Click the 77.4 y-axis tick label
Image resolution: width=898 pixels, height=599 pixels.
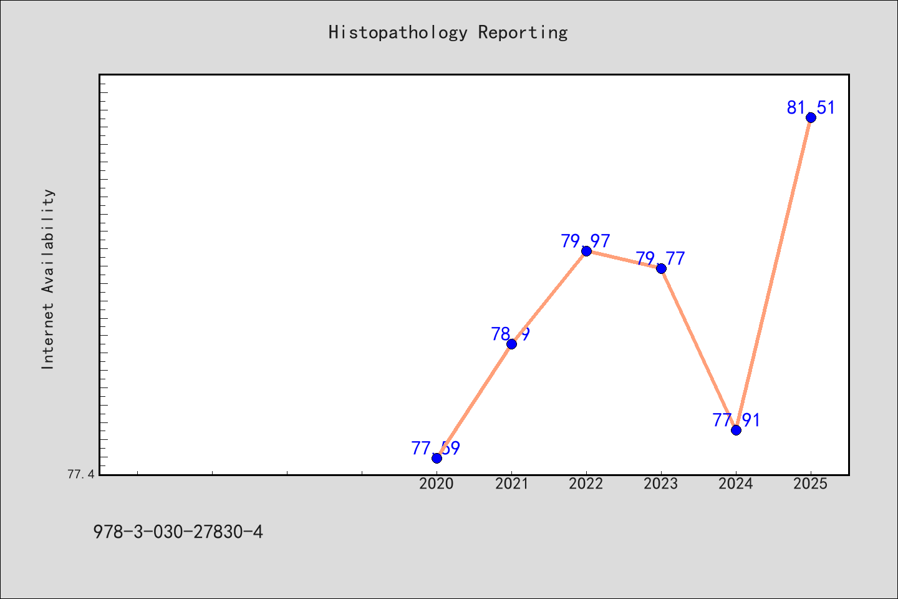tap(81, 475)
